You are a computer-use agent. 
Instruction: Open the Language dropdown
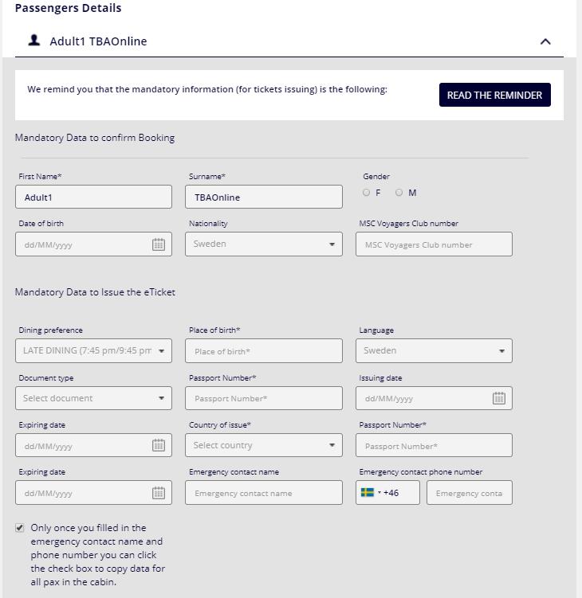(434, 350)
